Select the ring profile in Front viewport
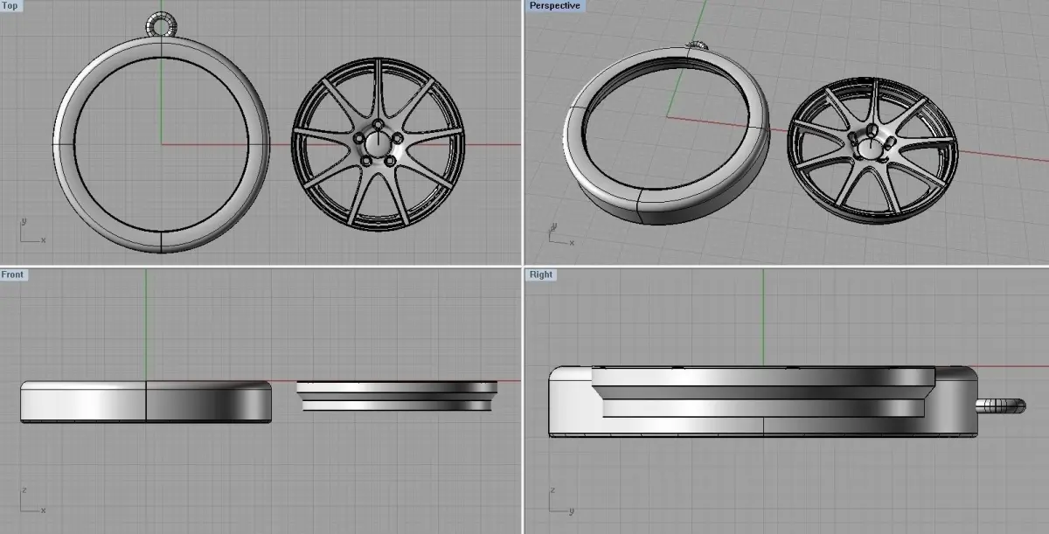The height and width of the screenshot is (534, 1049). [x=145, y=402]
